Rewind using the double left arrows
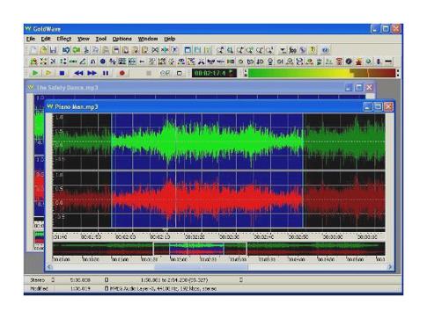Image resolution: width=427 pixels, height=319 pixels. point(78,73)
